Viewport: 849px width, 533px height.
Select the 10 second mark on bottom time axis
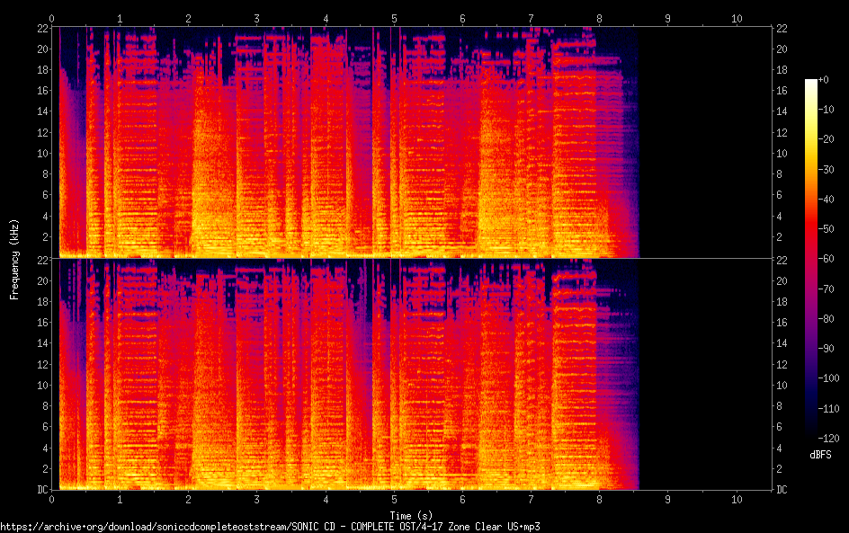[737, 500]
